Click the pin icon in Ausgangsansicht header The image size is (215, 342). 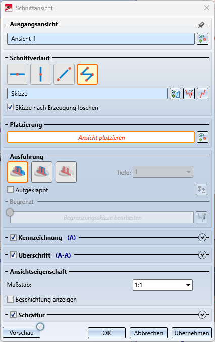tap(201, 25)
